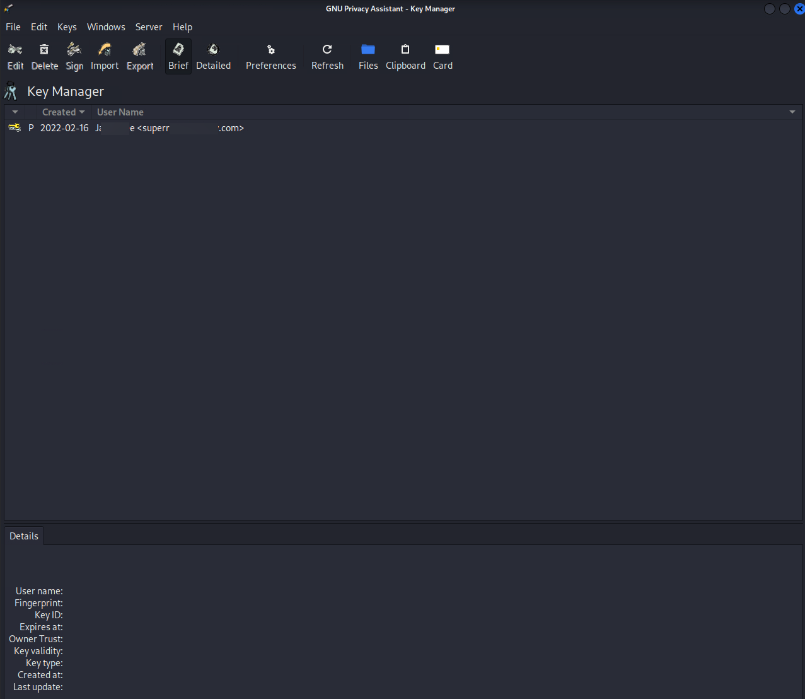Open the column chooser arrow at right
This screenshot has width=805, height=699.
click(x=792, y=112)
